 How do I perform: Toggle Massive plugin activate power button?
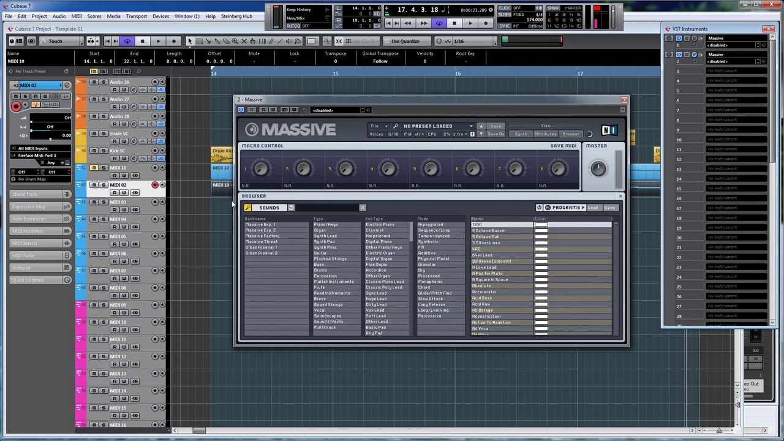pyautogui.click(x=241, y=110)
